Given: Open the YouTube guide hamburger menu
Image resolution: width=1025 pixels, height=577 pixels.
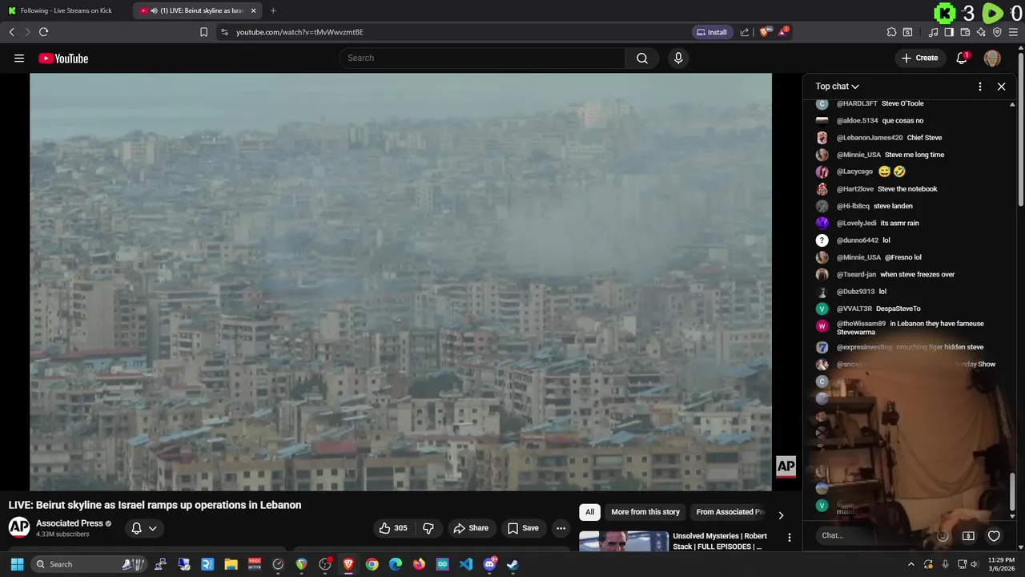Looking at the screenshot, I should (19, 58).
